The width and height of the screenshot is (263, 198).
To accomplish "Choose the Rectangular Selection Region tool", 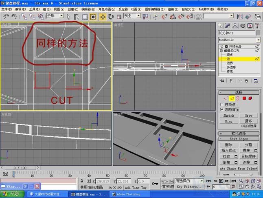I will point(85,17).
